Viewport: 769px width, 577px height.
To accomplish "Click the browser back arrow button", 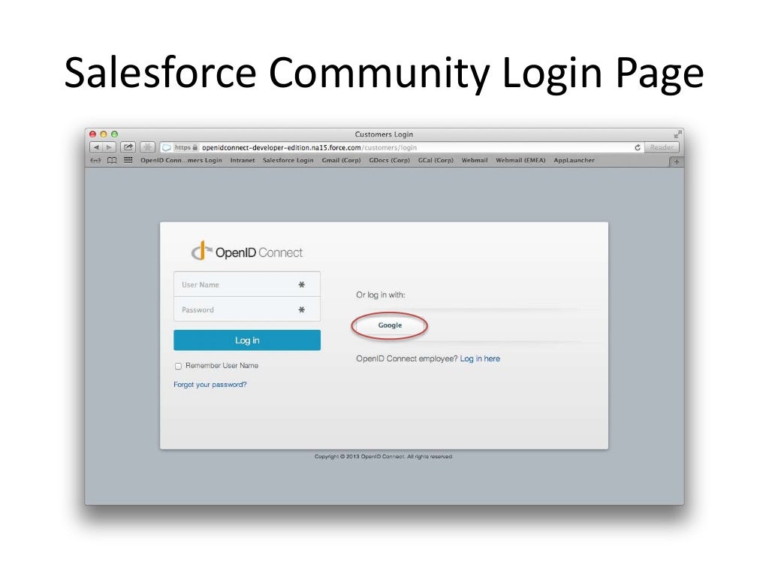I will (x=96, y=147).
